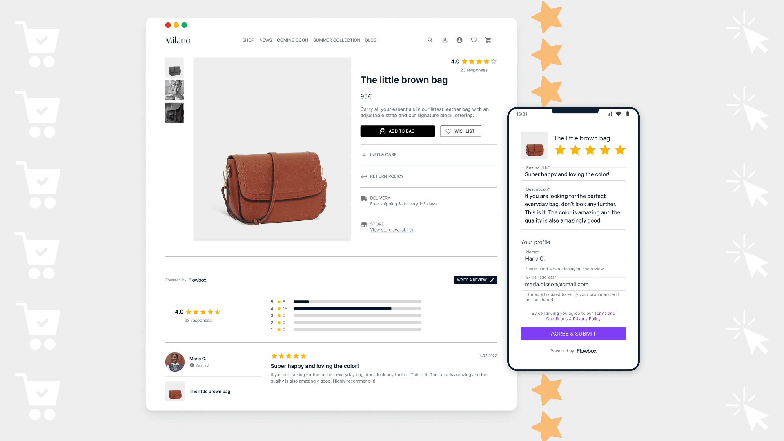Screen dimensions: 784x441
Task: Click the review title input field
Action: 573,174
